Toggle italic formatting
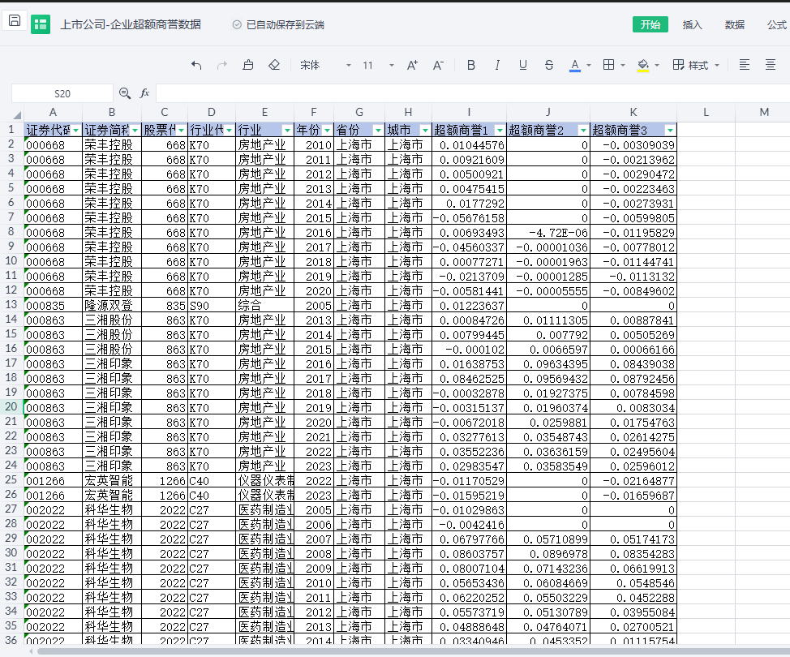Screen dimensions: 790x657 [x=497, y=65]
